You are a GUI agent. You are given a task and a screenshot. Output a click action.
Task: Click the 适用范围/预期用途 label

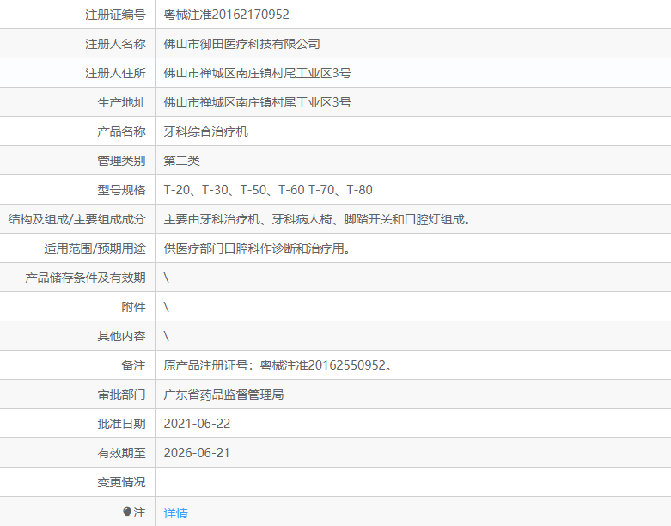(x=95, y=248)
